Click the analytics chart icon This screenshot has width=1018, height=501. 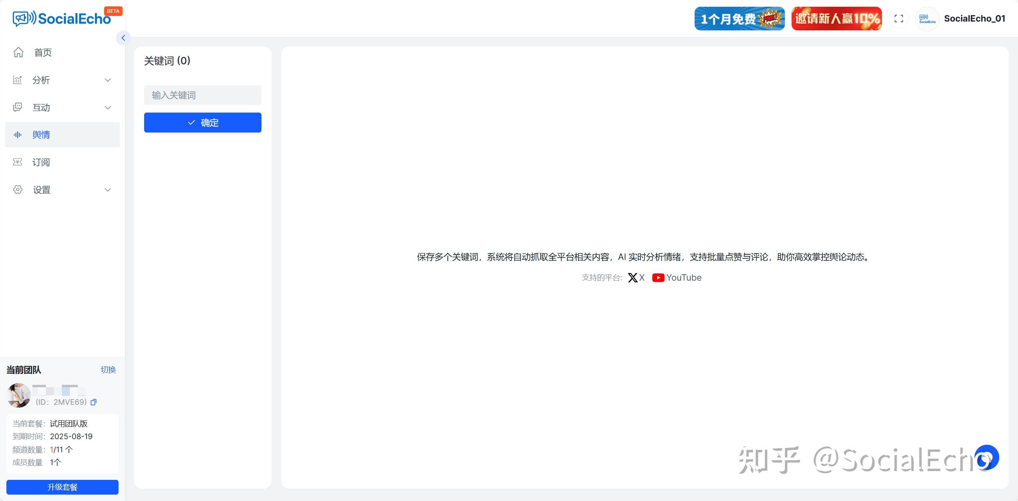click(18, 80)
